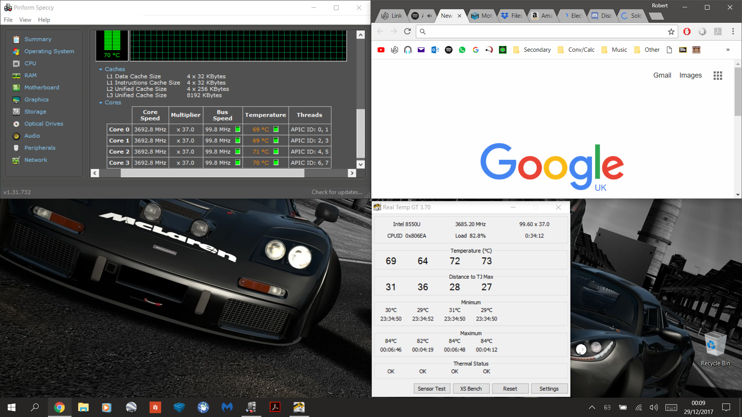Click Check for updates in Speccy
Image resolution: width=742 pixels, height=417 pixels.
(337, 192)
